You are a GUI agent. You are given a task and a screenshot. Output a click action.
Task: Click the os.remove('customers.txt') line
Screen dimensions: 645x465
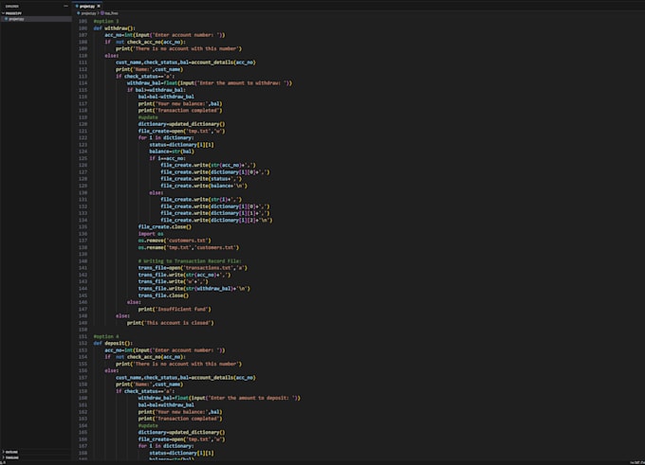point(175,241)
